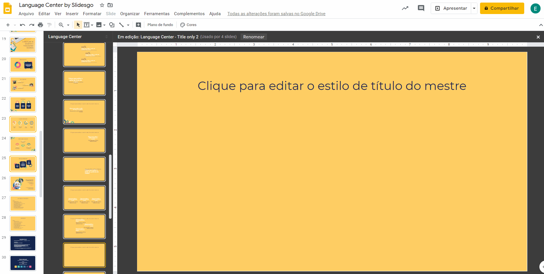Open the Complementos menu
Screen dimensions: 544x274
[x=189, y=14]
